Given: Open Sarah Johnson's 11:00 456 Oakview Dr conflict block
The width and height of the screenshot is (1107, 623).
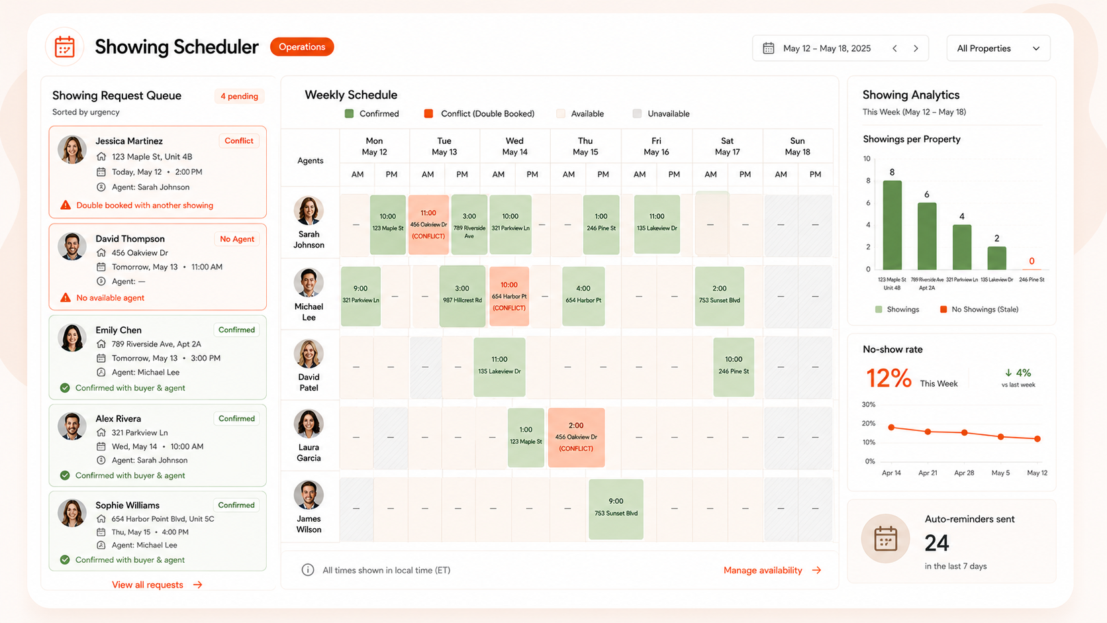Looking at the screenshot, I should click(428, 224).
